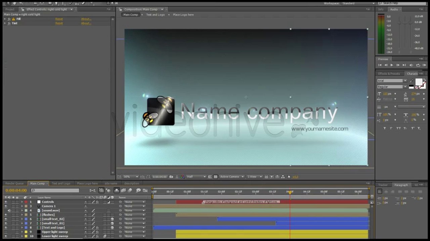Viewport: 430px width, 241px height.
Task: Click draft 3D icon in timeline
Action: (x=108, y=190)
